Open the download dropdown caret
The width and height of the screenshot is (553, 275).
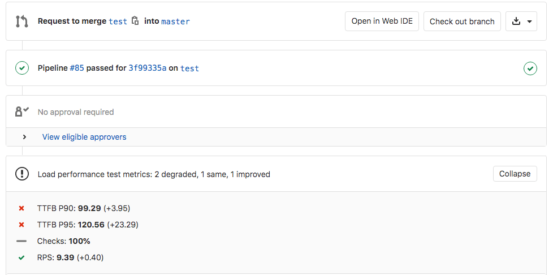529,22
